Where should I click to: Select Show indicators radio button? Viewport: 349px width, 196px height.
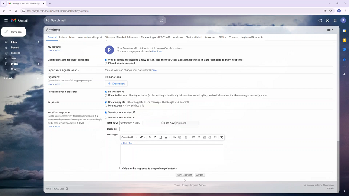(106, 95)
